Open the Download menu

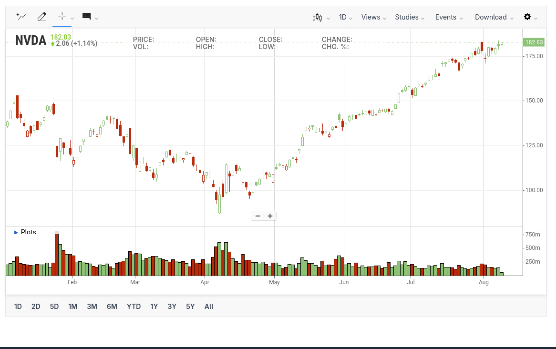(494, 17)
